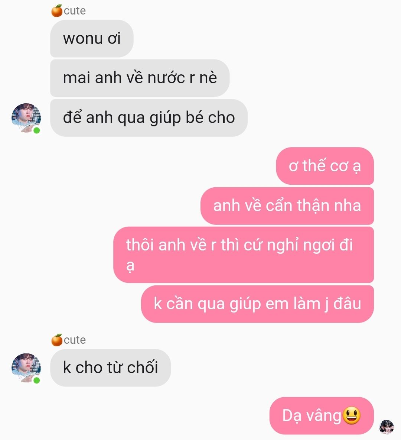The width and height of the screenshot is (401, 440).
Task: Tap the green online dot on the upper avatar
Action: pyautogui.click(x=36, y=130)
